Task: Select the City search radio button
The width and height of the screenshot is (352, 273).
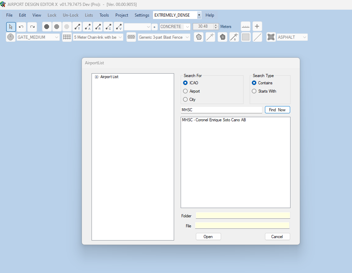Action: 185,100
